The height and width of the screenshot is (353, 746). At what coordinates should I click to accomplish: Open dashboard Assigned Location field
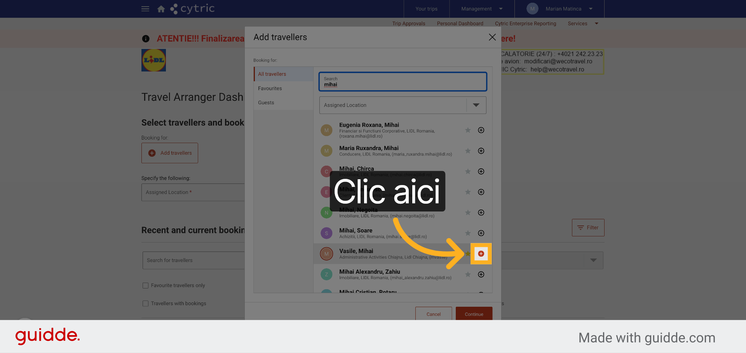coord(193,192)
